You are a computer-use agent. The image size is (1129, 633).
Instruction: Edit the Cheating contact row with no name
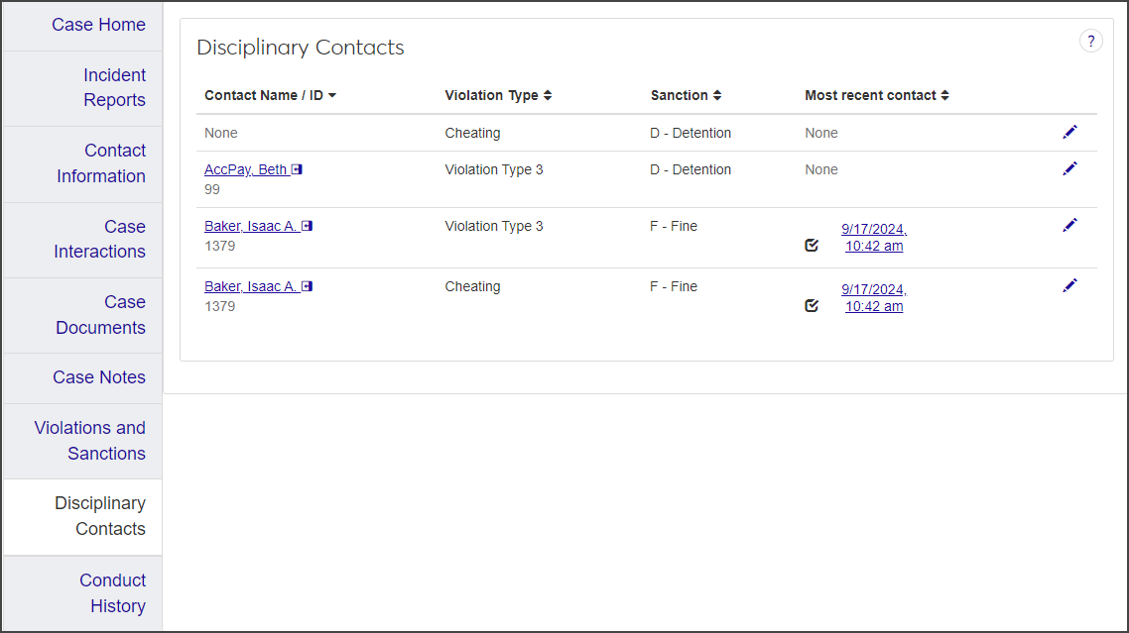[1069, 132]
